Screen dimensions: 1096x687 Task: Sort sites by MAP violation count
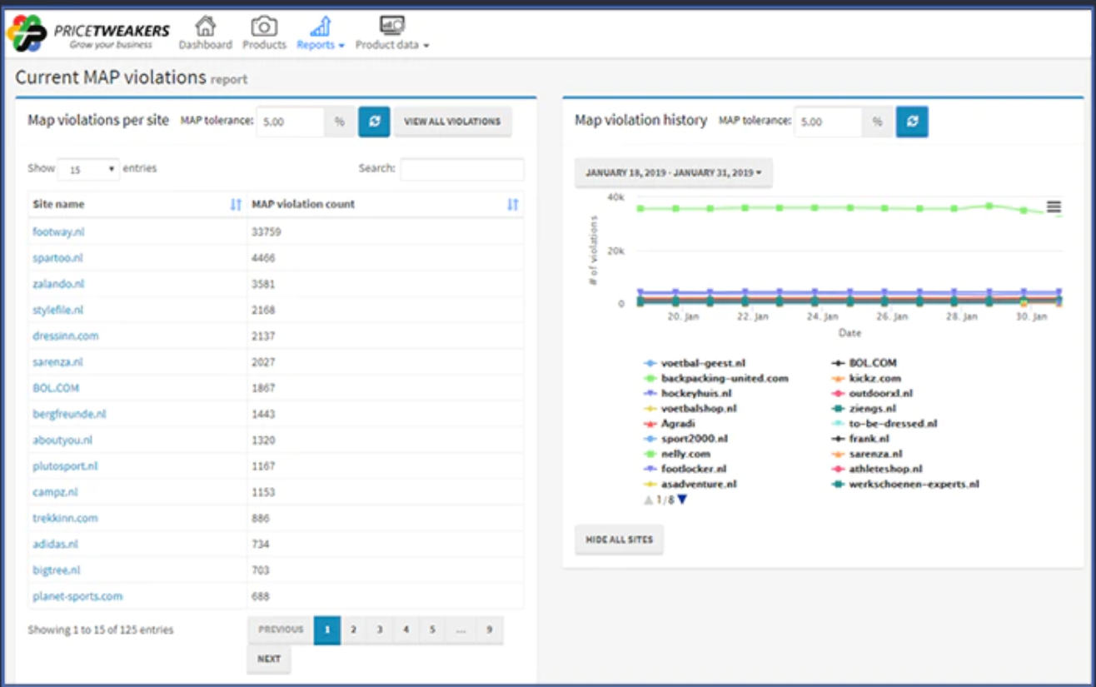click(x=513, y=203)
